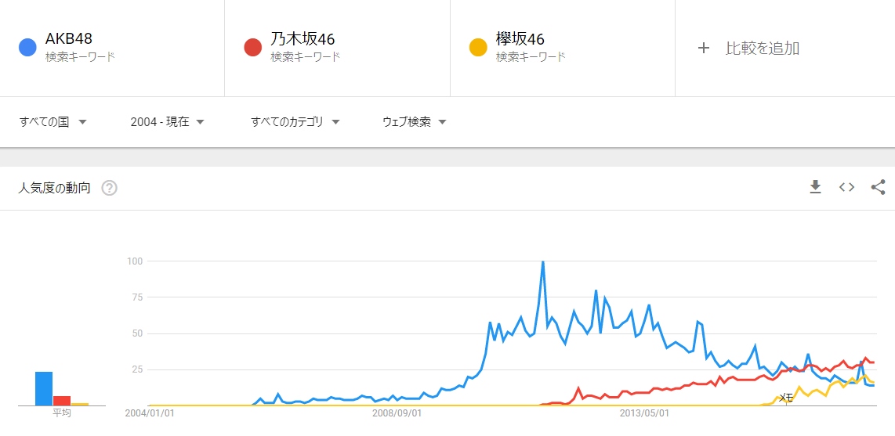Click the AKB48 peak at 100 on chart

pyautogui.click(x=543, y=262)
